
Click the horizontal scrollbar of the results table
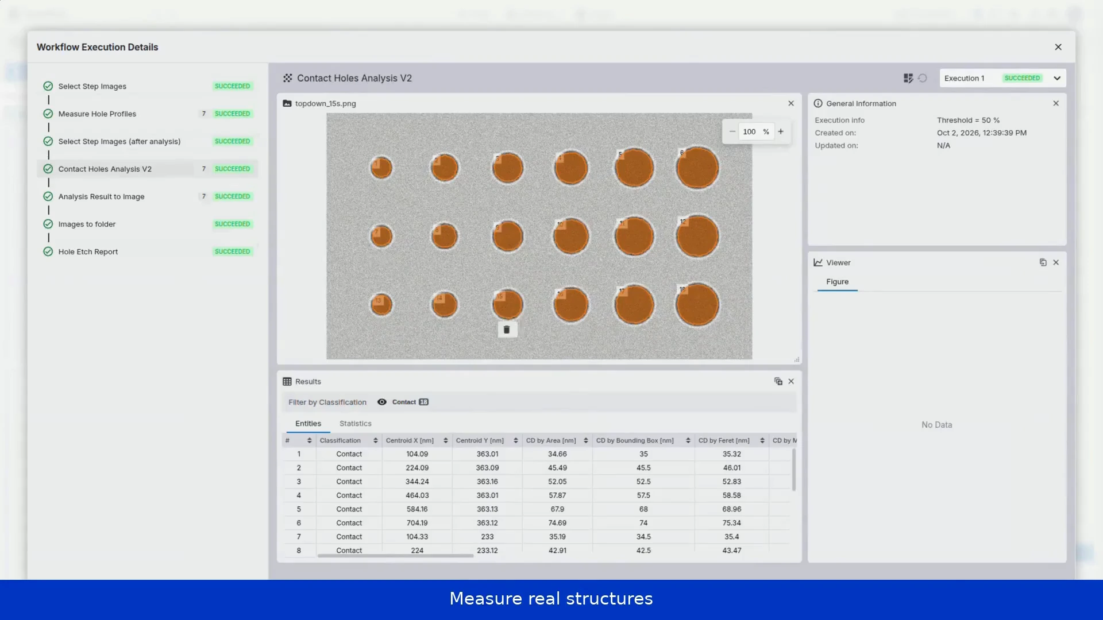coord(395,556)
